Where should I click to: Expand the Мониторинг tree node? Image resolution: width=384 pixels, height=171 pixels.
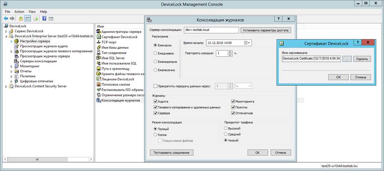click(x=12, y=66)
